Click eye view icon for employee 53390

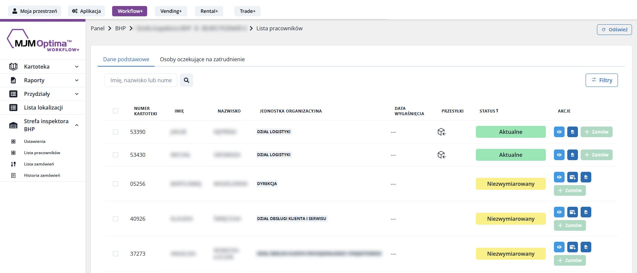coord(559,132)
